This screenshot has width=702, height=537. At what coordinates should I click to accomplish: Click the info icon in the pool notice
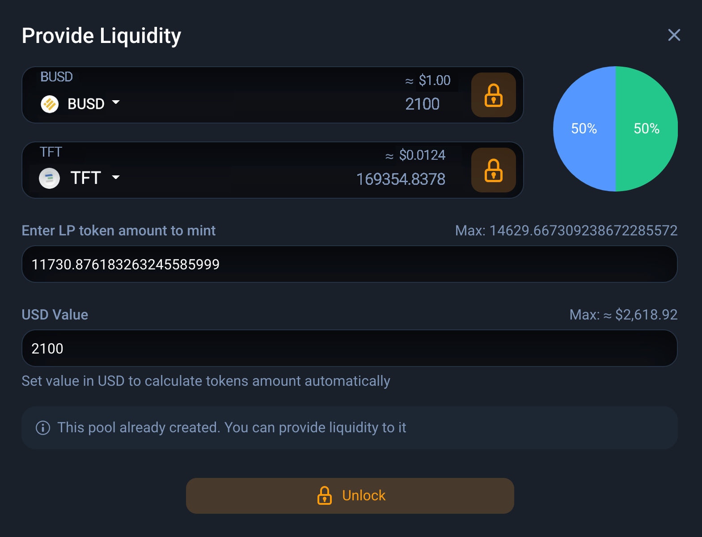coord(43,428)
